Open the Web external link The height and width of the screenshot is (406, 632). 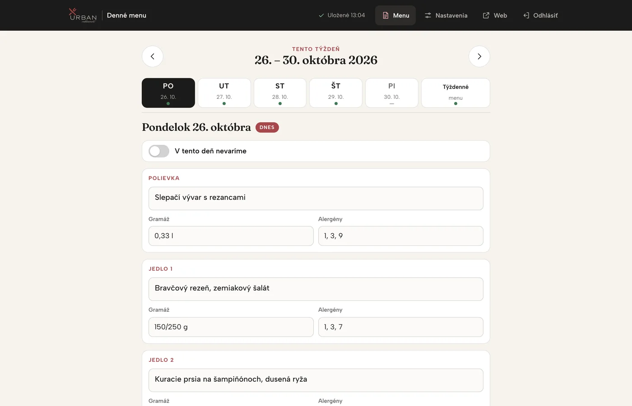tap(495, 15)
